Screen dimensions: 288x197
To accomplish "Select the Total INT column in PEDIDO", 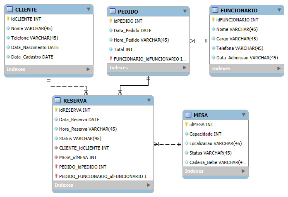I will tap(149, 49).
